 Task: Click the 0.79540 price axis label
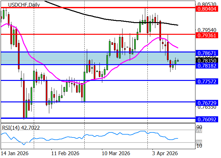click(207, 30)
